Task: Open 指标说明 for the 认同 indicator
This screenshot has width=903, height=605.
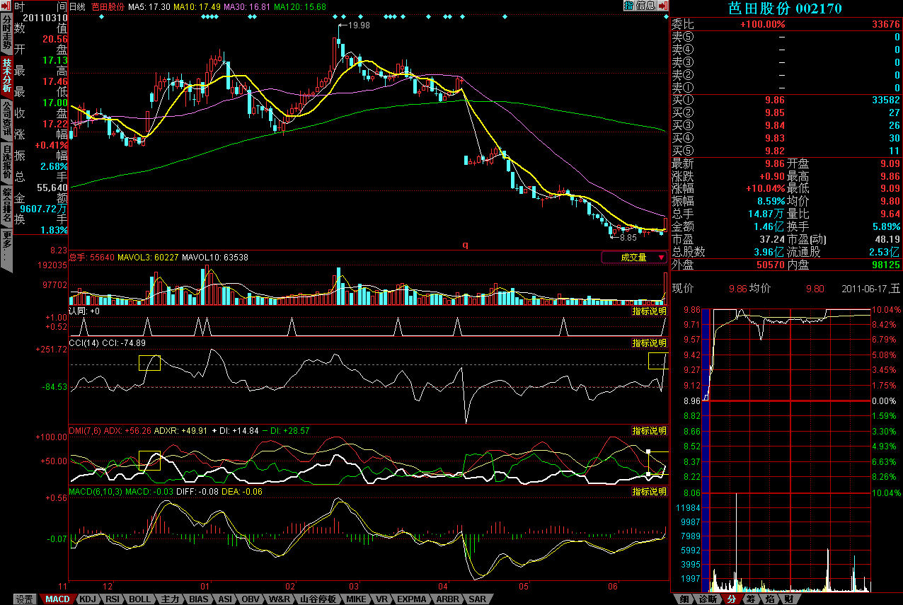Action: tap(649, 311)
